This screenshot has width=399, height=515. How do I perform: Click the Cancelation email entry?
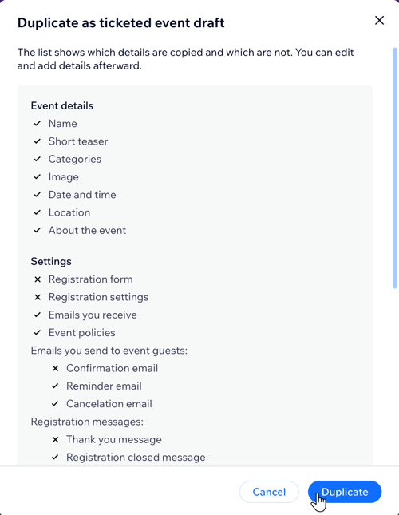[109, 404]
